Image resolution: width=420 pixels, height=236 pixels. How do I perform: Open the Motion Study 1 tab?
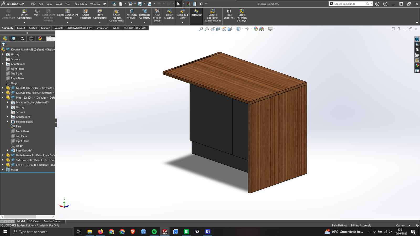click(53, 221)
